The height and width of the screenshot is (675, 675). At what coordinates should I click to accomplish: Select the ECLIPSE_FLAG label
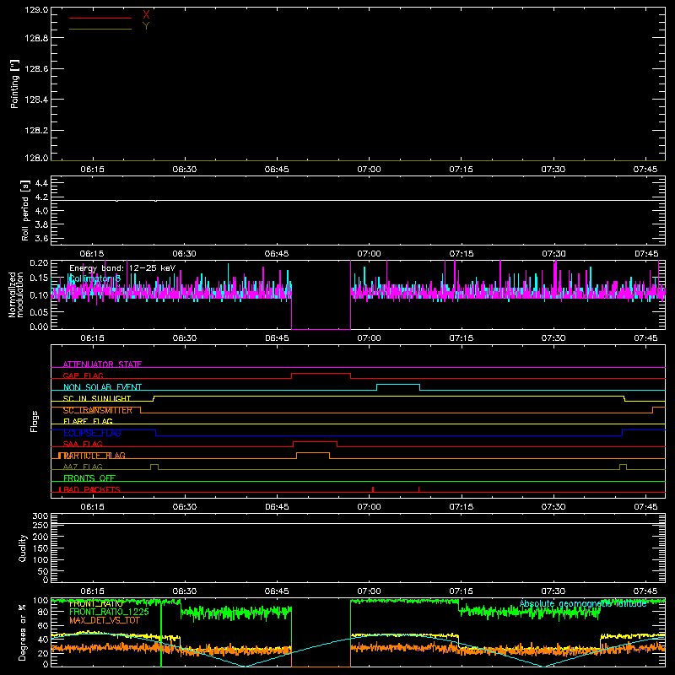(92, 433)
